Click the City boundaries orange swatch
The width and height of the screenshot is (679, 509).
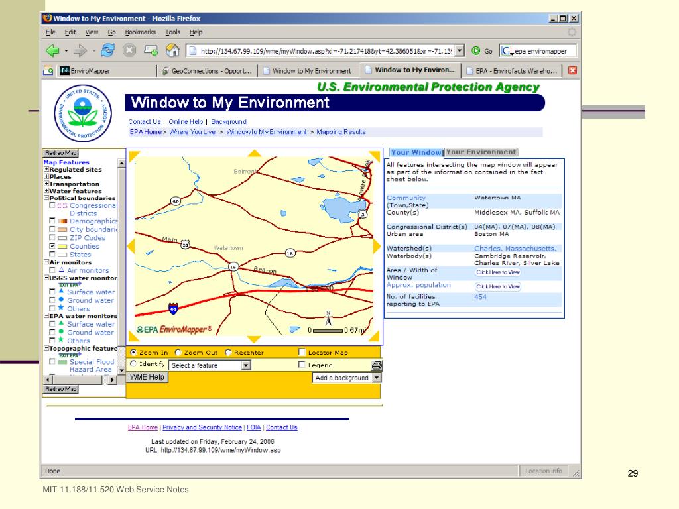pyautogui.click(x=62, y=230)
